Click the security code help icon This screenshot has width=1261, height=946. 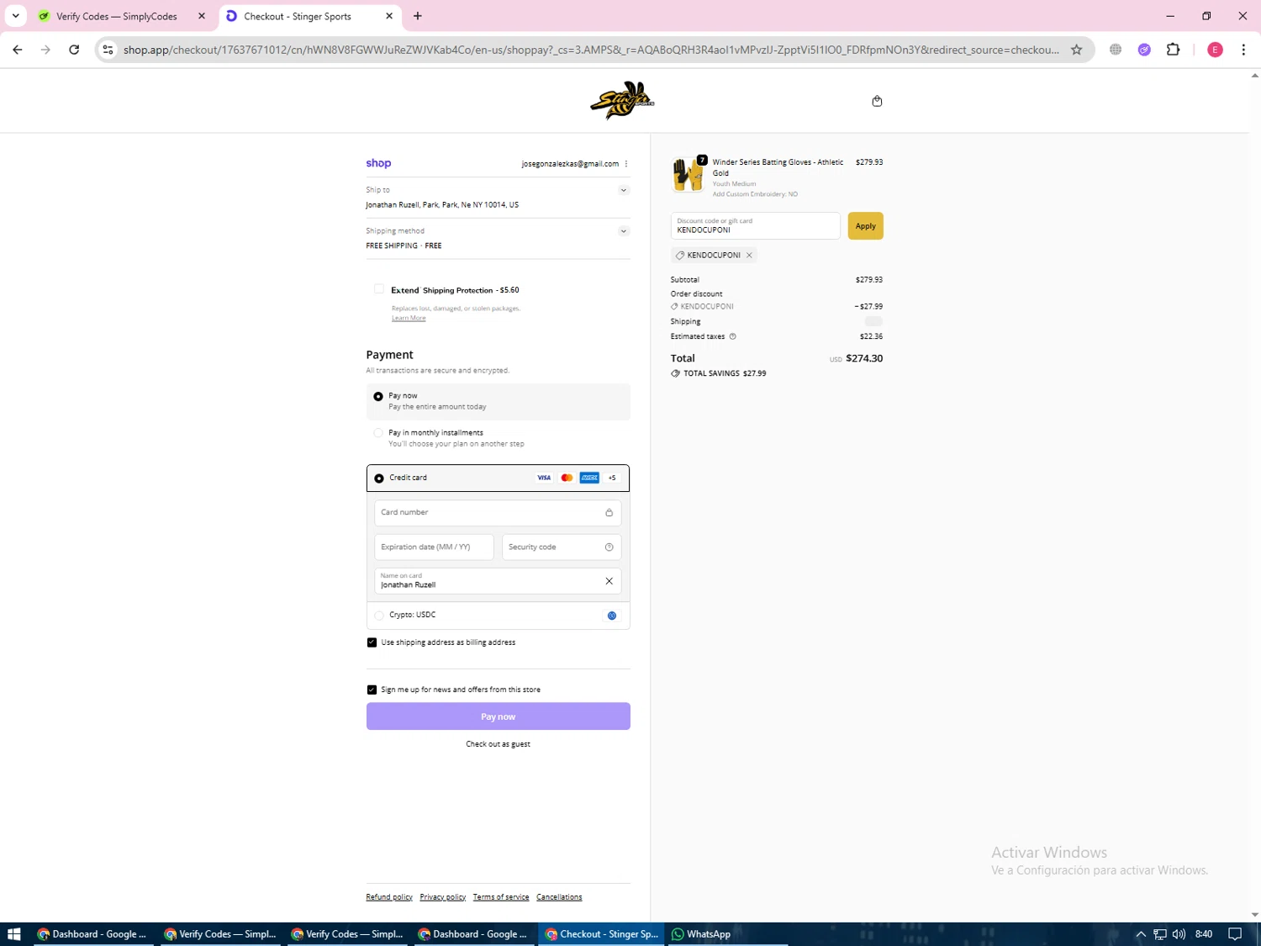pos(609,547)
